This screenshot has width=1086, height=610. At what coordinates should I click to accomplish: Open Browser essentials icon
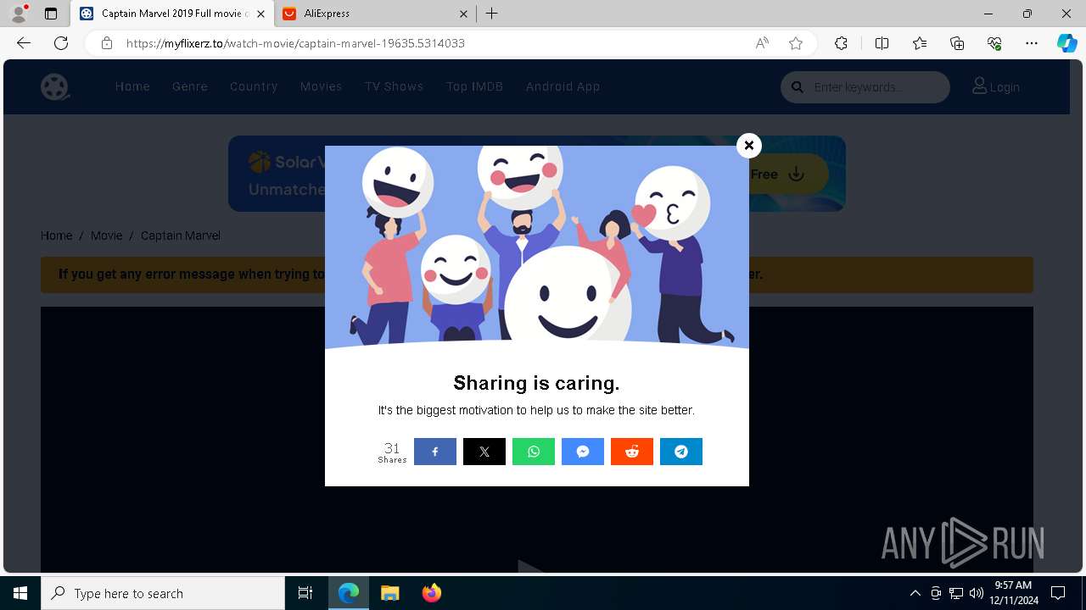994,43
